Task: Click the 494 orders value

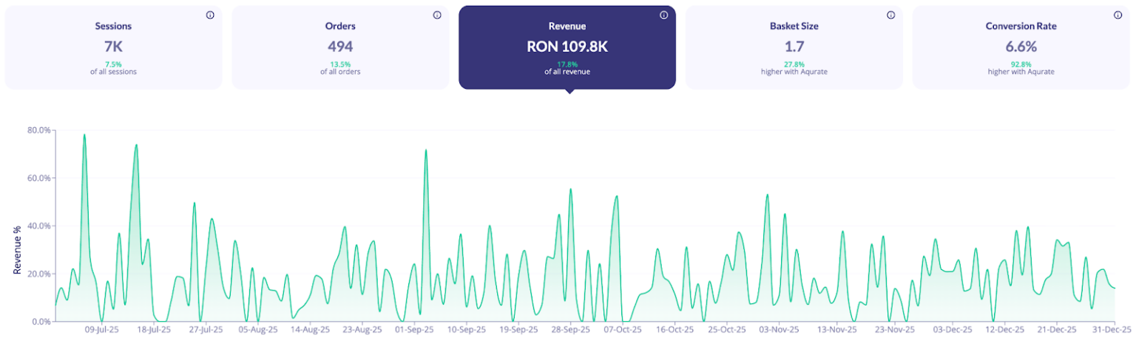Action: tap(340, 47)
